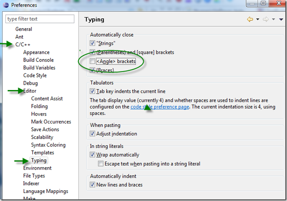Select Code Style in the tree
This screenshot has width=287, height=201.
point(35,76)
